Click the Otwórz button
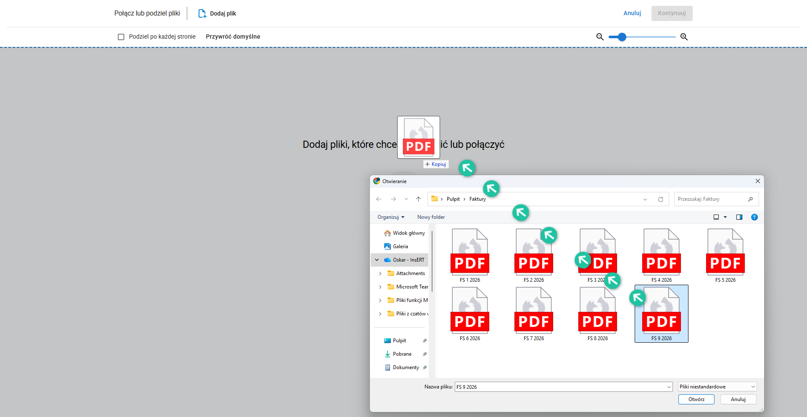The height and width of the screenshot is (417, 807). [x=696, y=399]
